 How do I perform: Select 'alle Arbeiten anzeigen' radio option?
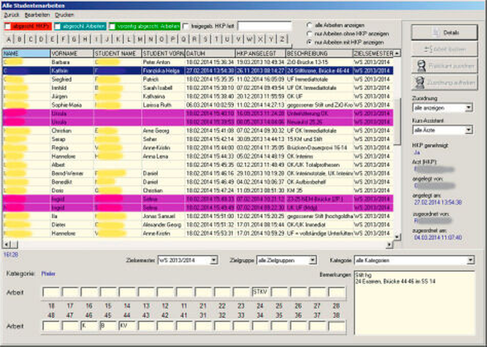309,25
